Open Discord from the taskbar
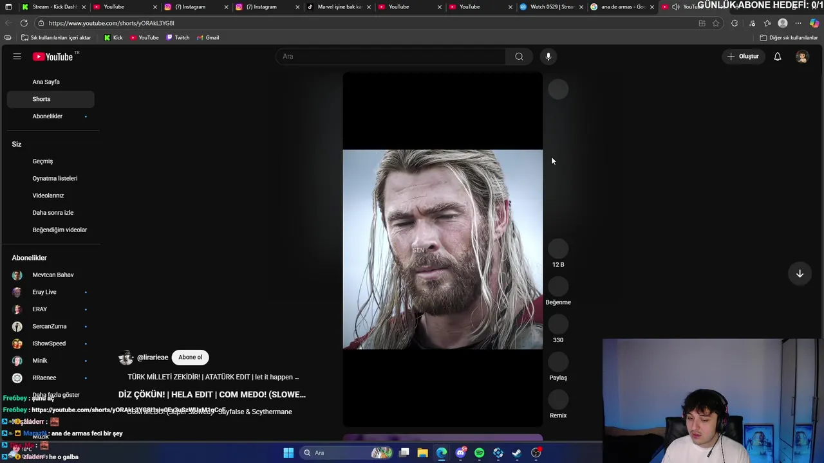 [x=460, y=453]
